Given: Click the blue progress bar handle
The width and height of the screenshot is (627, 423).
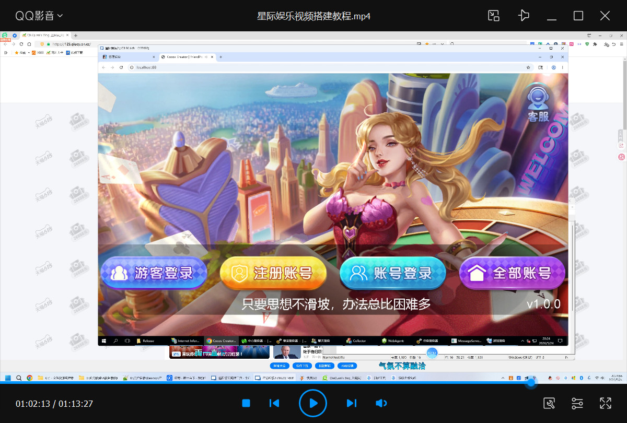Looking at the screenshot, I should (x=531, y=383).
